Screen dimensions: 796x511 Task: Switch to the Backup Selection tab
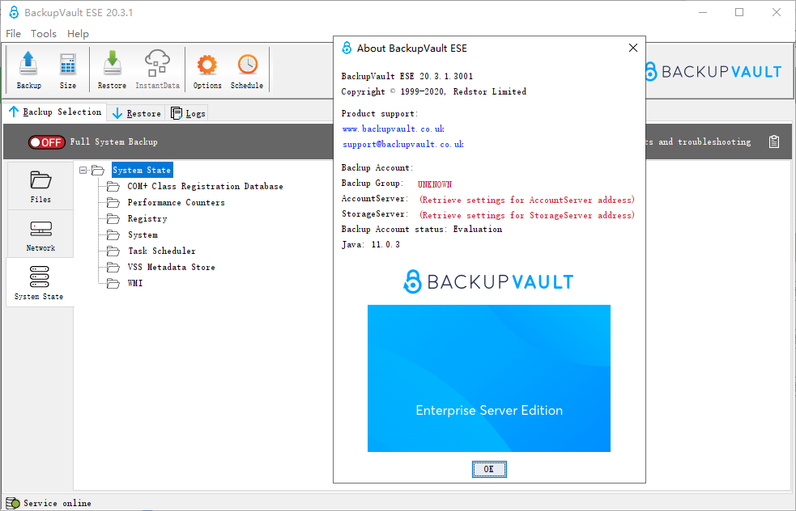55,112
